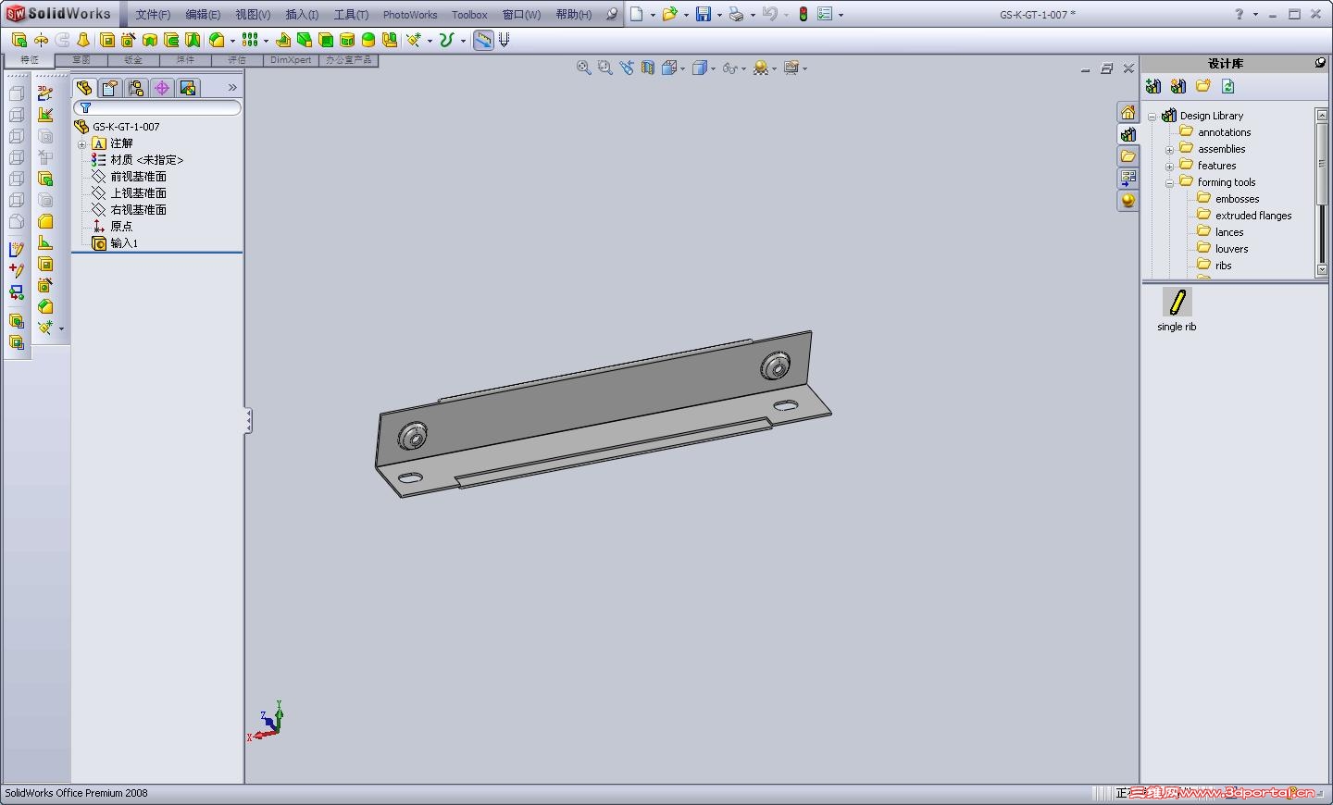This screenshot has width=1333, height=805.
Task: Click the green dome feature toolbar icon
Action: [368, 40]
